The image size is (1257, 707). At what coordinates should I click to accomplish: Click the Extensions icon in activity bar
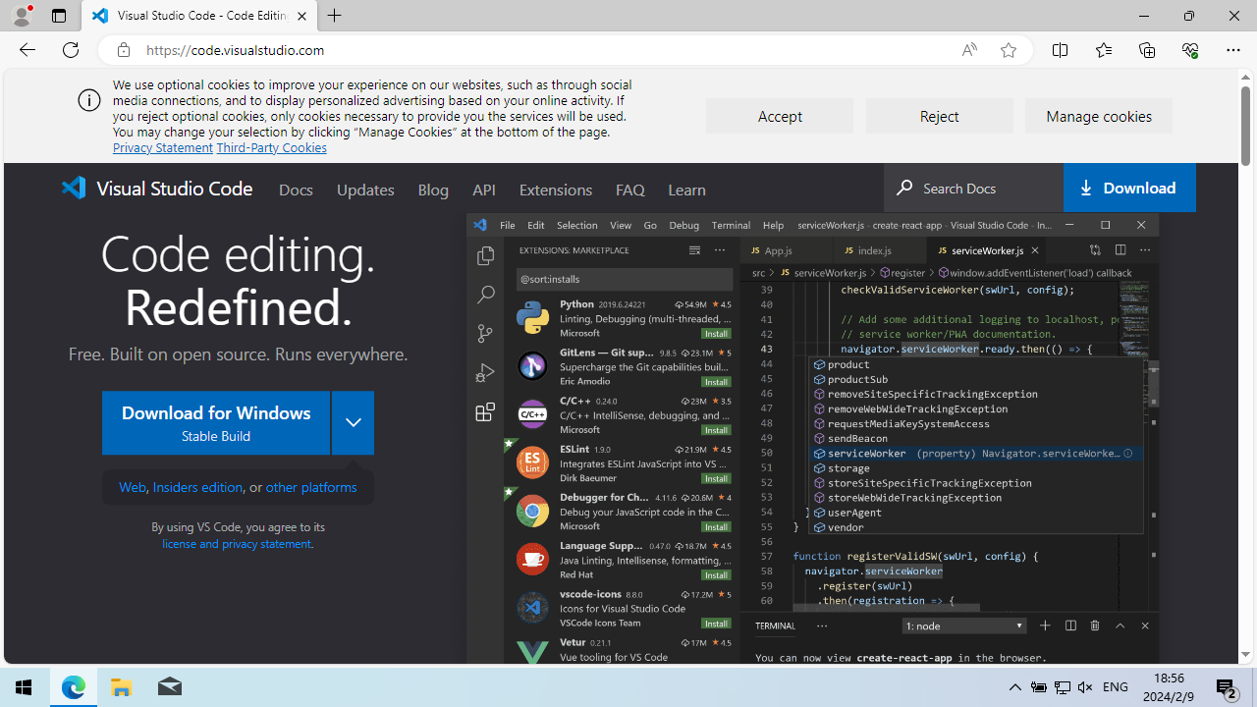click(x=485, y=412)
